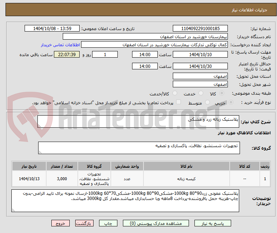Click the ردیف column header
Image resolution: width=277 pixels, height=233 pixels.
click(x=265, y=166)
